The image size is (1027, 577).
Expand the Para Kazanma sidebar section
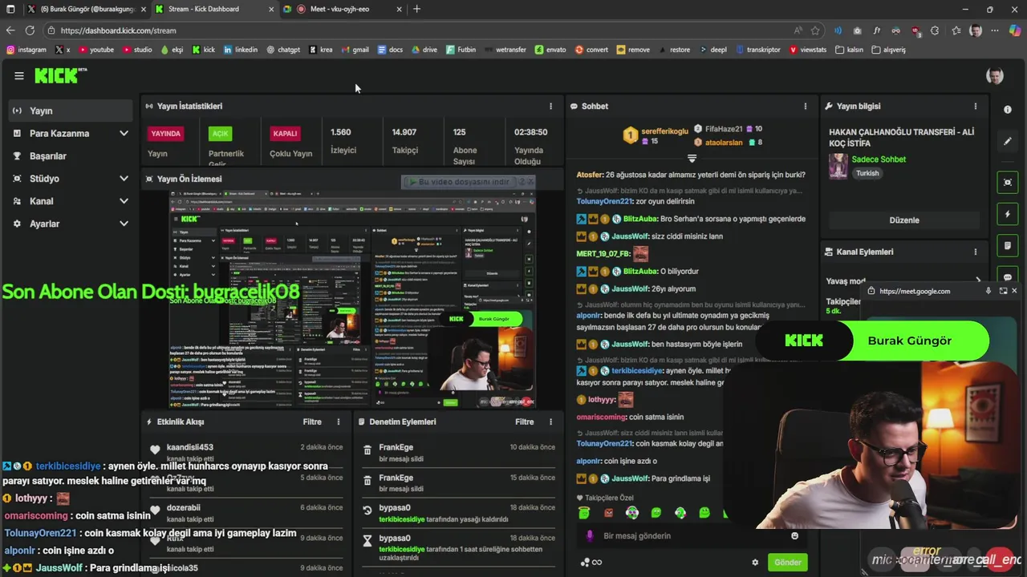click(x=124, y=133)
